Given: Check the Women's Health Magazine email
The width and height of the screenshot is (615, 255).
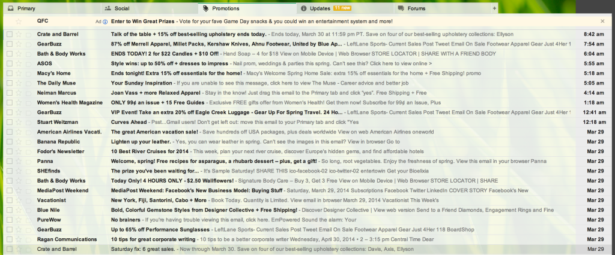Looking at the screenshot, I should point(10,102).
